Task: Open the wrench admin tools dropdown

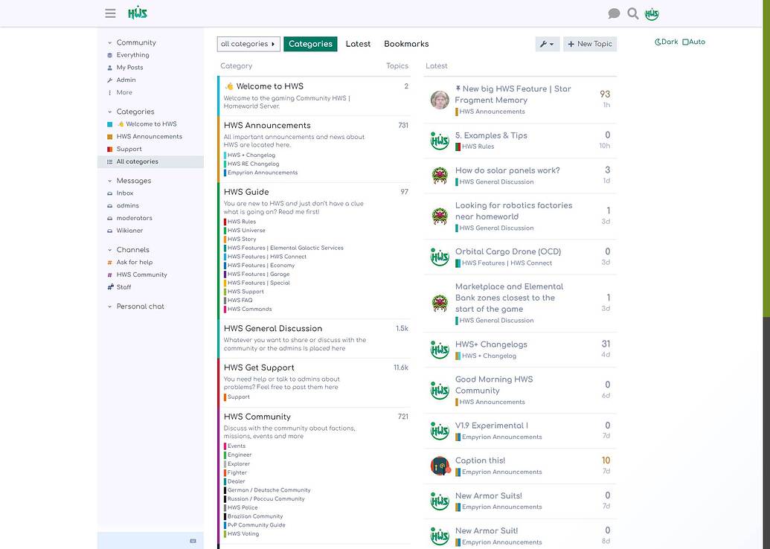Action: pyautogui.click(x=547, y=44)
